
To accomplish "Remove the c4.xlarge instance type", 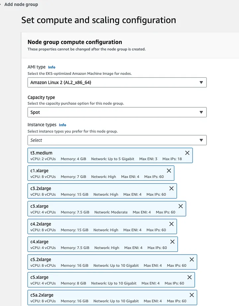I will click(172, 242).
